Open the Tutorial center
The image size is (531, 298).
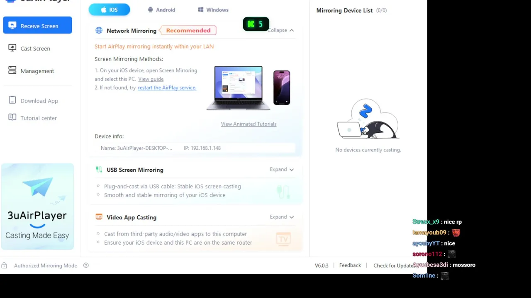(x=39, y=118)
